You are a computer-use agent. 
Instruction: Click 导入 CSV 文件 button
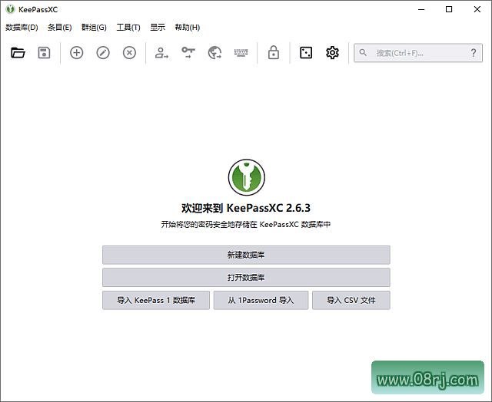pyautogui.click(x=351, y=300)
